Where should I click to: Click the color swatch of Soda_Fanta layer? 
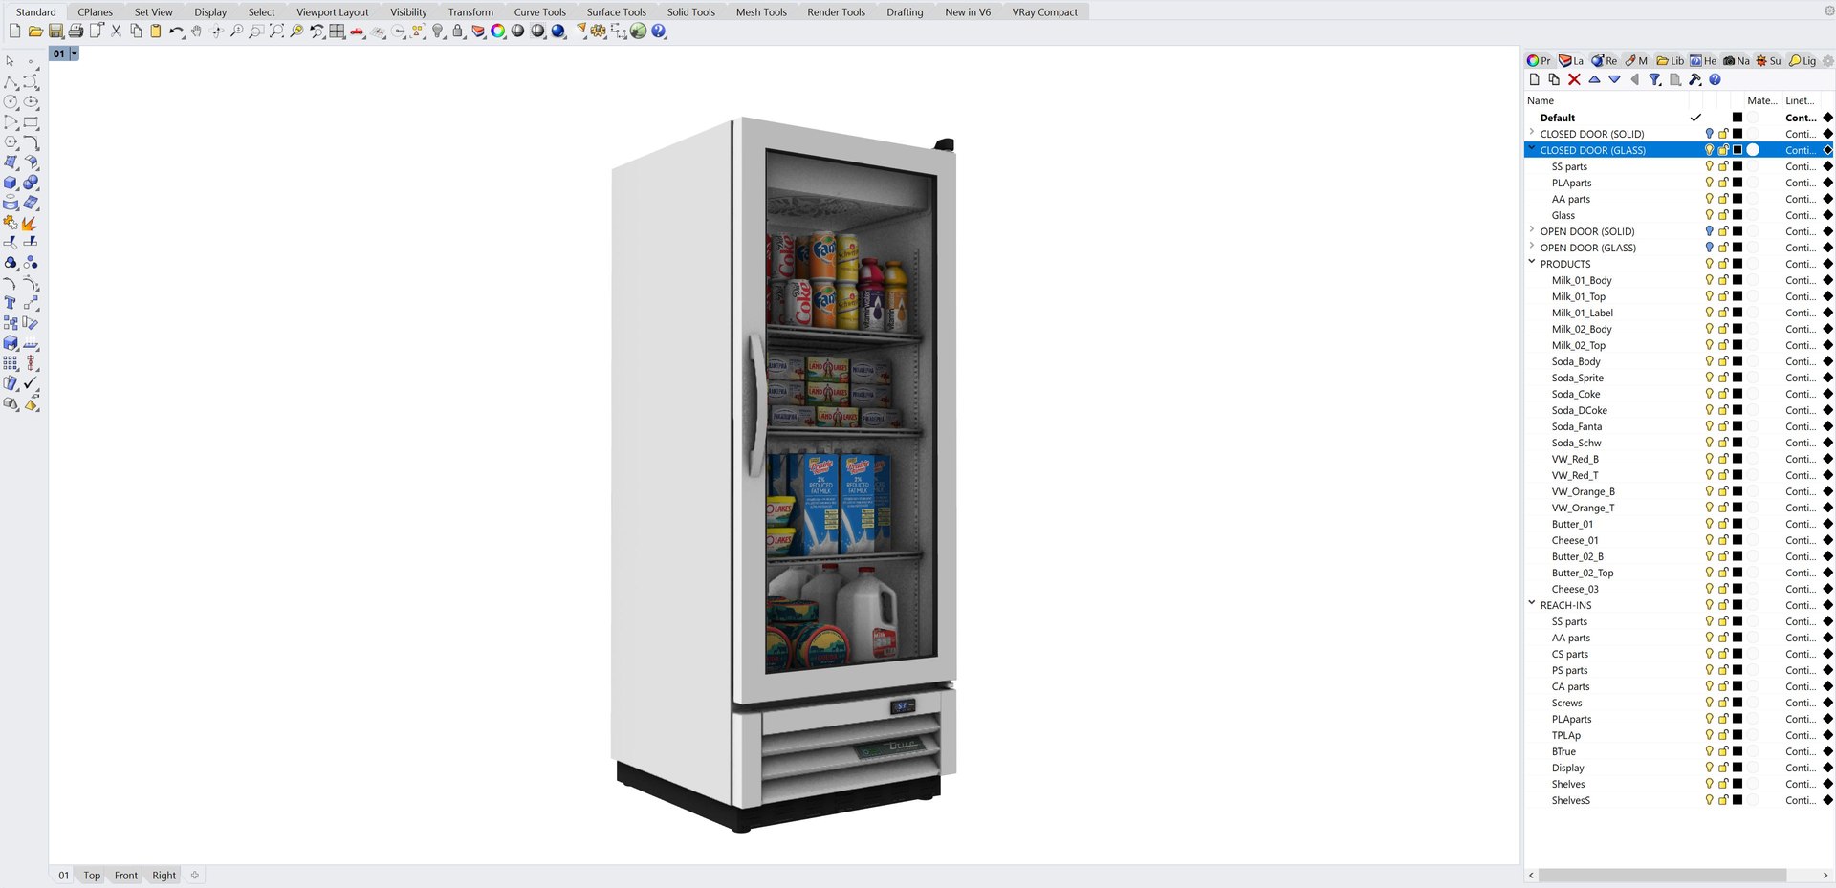[1738, 426]
